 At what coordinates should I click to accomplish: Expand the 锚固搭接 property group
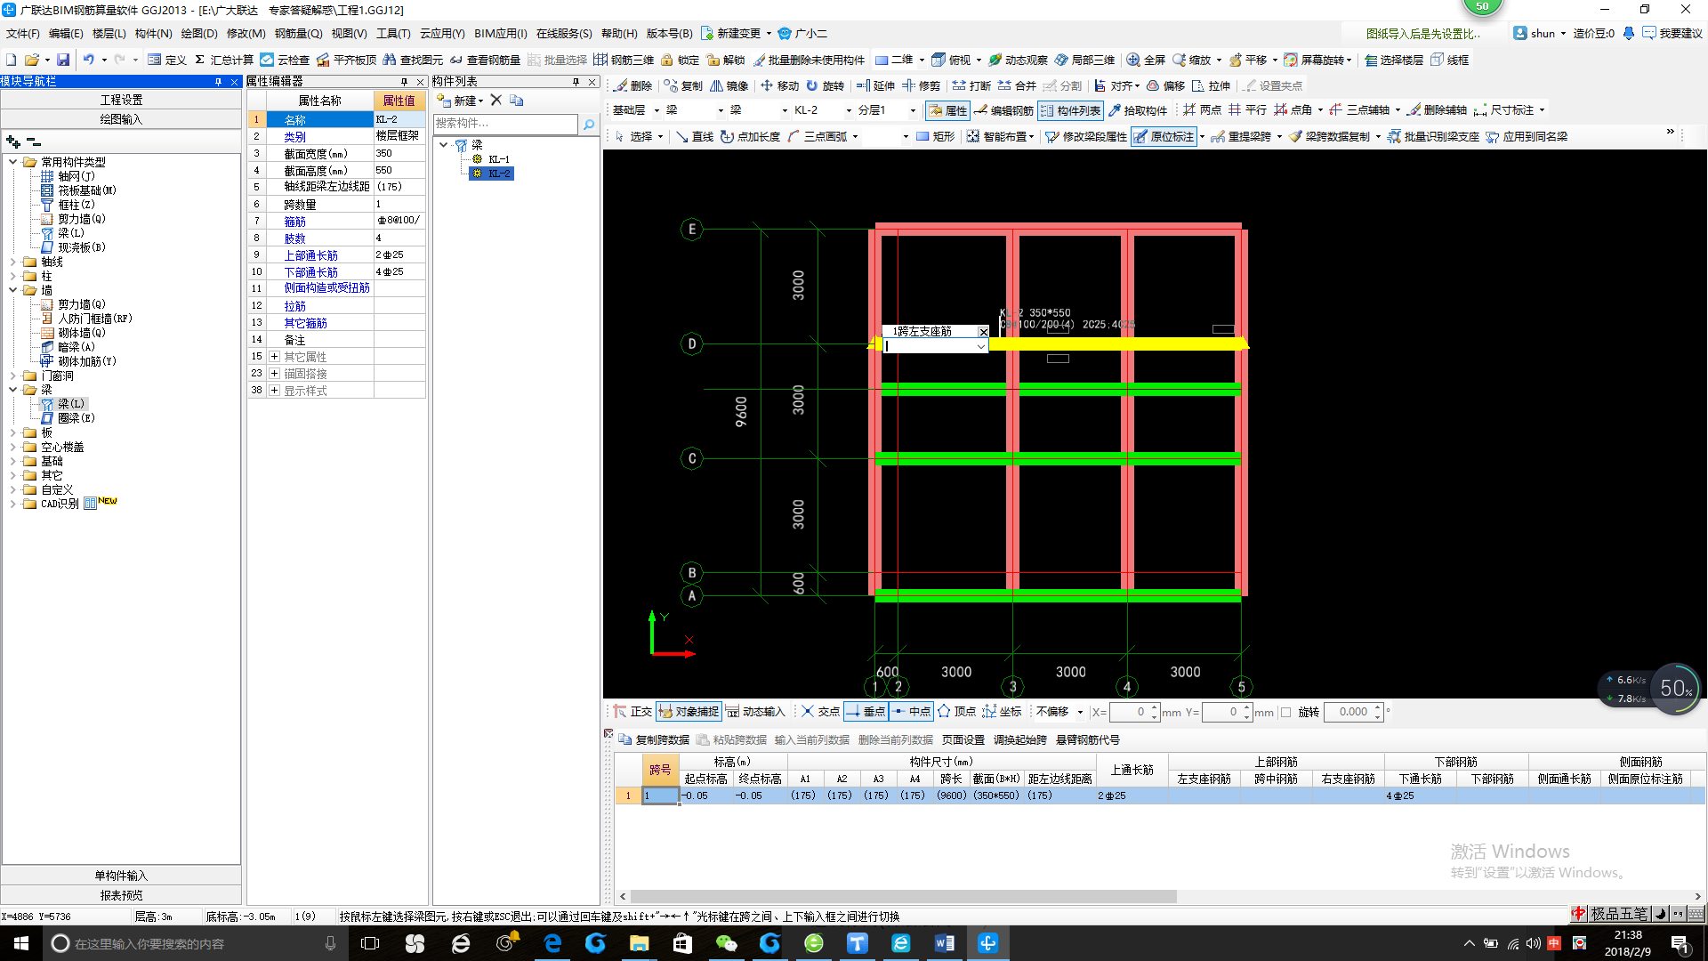[x=274, y=374]
